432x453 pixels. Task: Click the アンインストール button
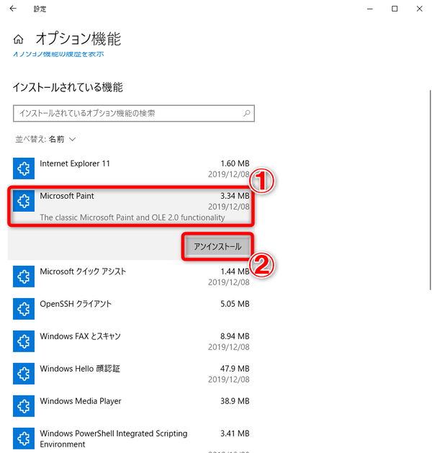click(x=217, y=246)
